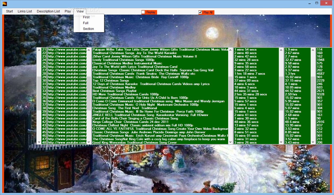Select '32.47 mins' value
The image size is (334, 195).
click(x=293, y=60)
